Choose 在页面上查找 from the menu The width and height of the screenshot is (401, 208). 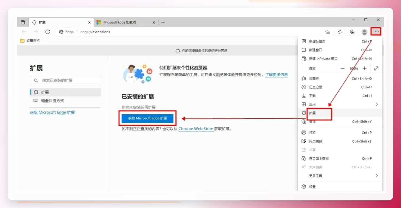(x=340, y=159)
